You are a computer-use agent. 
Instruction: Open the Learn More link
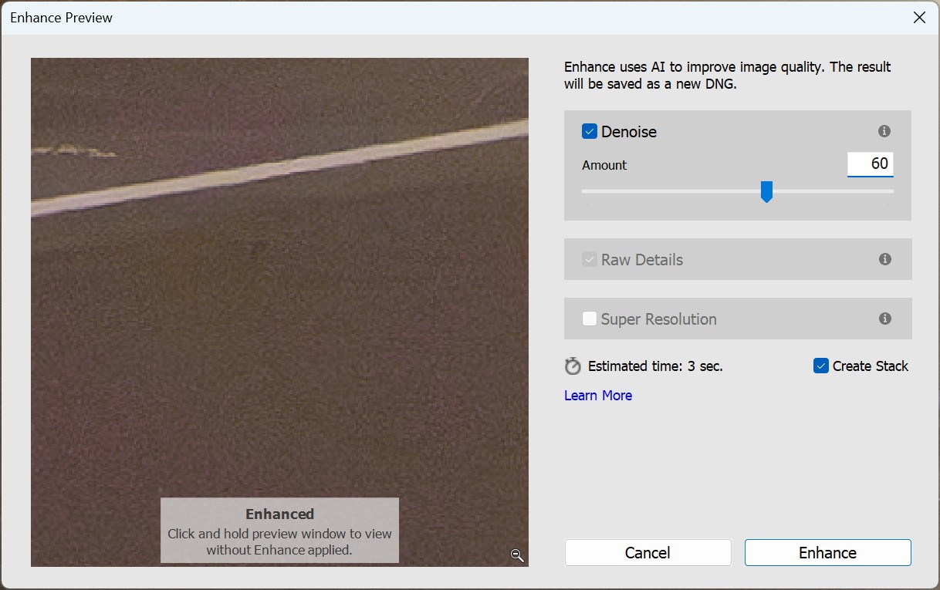[598, 396]
